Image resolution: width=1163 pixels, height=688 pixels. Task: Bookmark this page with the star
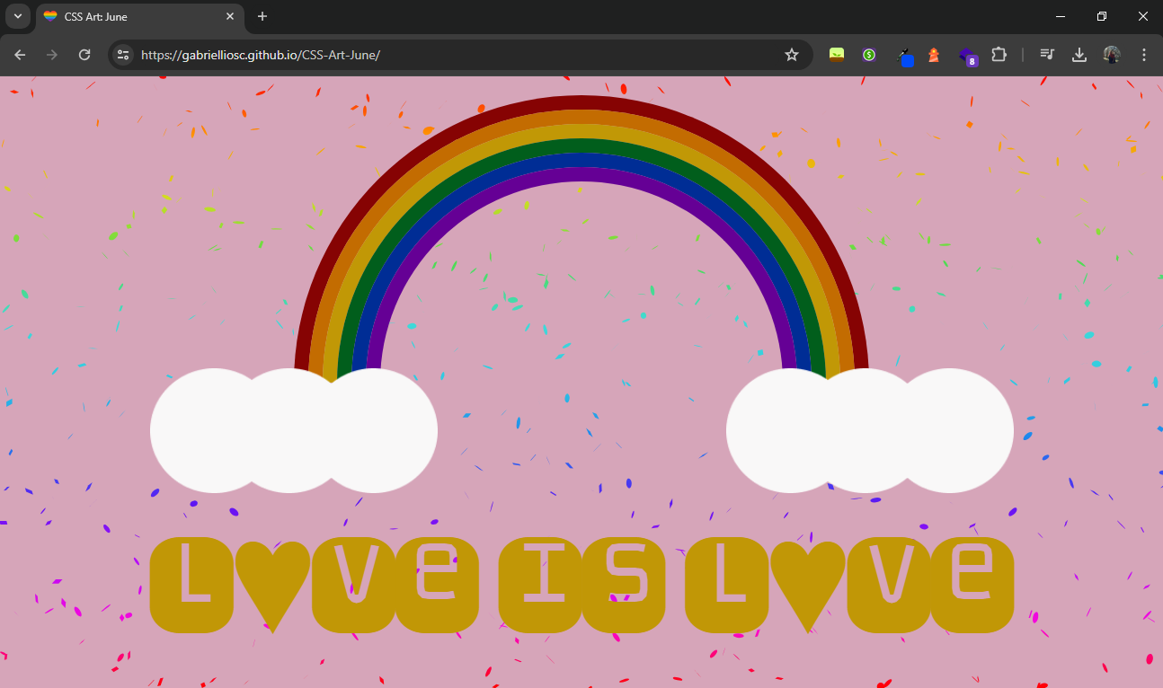[x=792, y=55]
